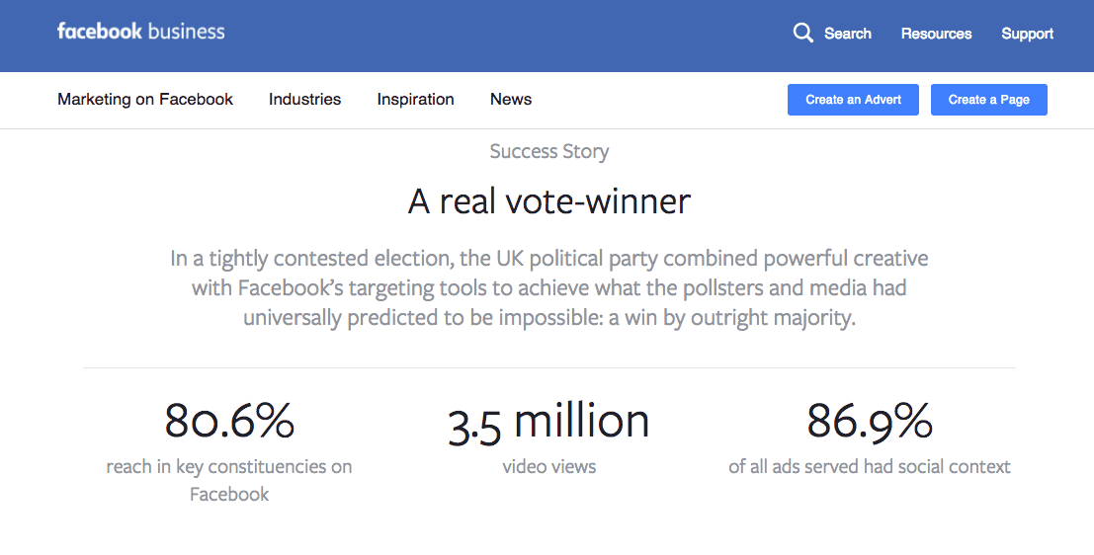The width and height of the screenshot is (1094, 555).
Task: Open the News section
Action: pos(511,99)
